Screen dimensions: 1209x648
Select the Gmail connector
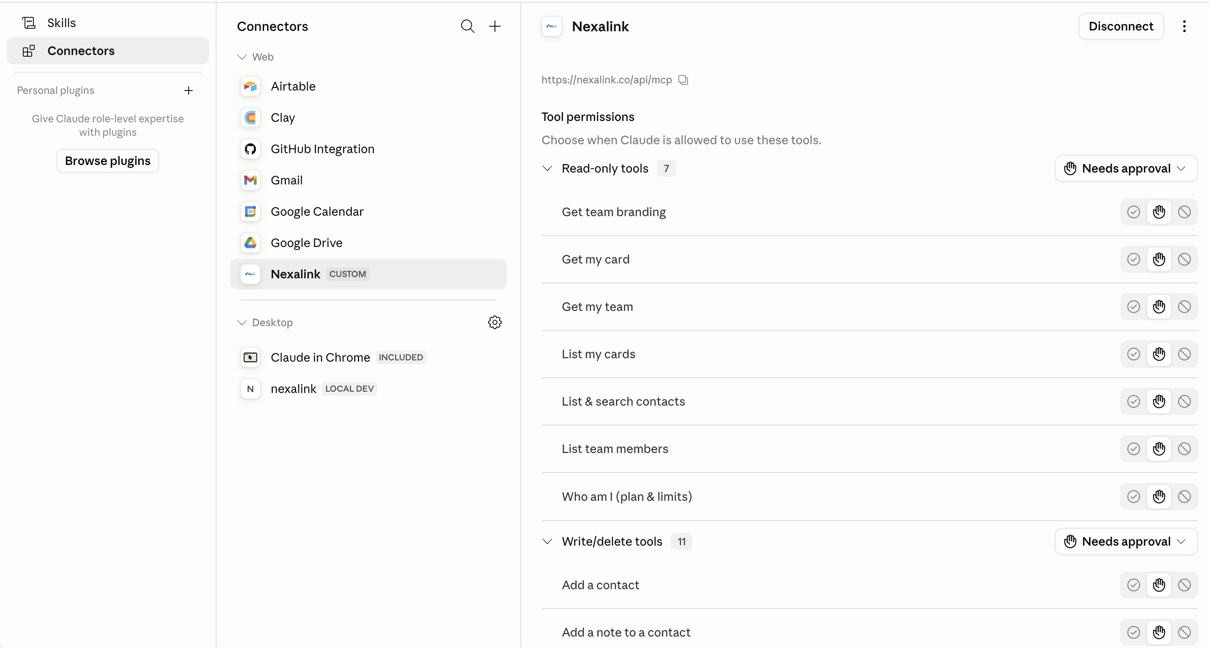click(368, 180)
